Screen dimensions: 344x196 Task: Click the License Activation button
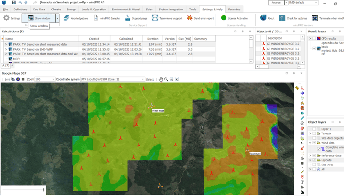coord(234,18)
